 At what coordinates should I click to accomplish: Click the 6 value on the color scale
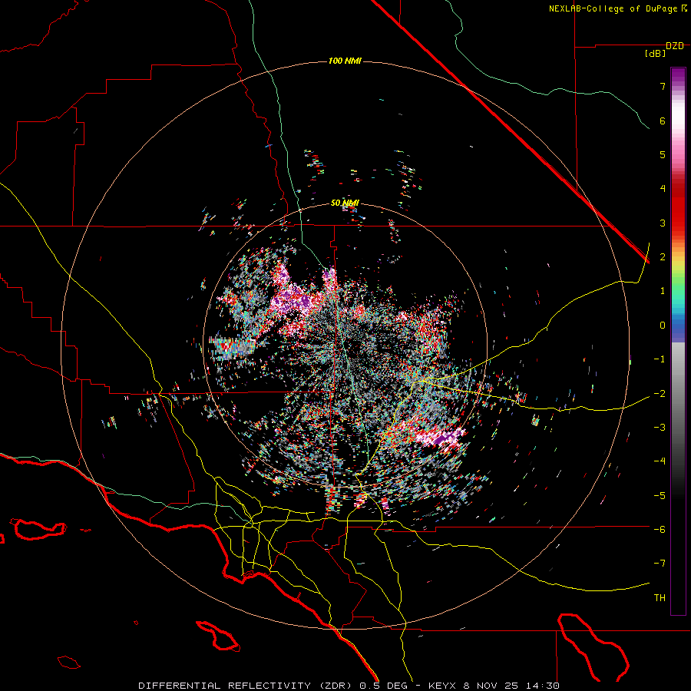coord(663,121)
